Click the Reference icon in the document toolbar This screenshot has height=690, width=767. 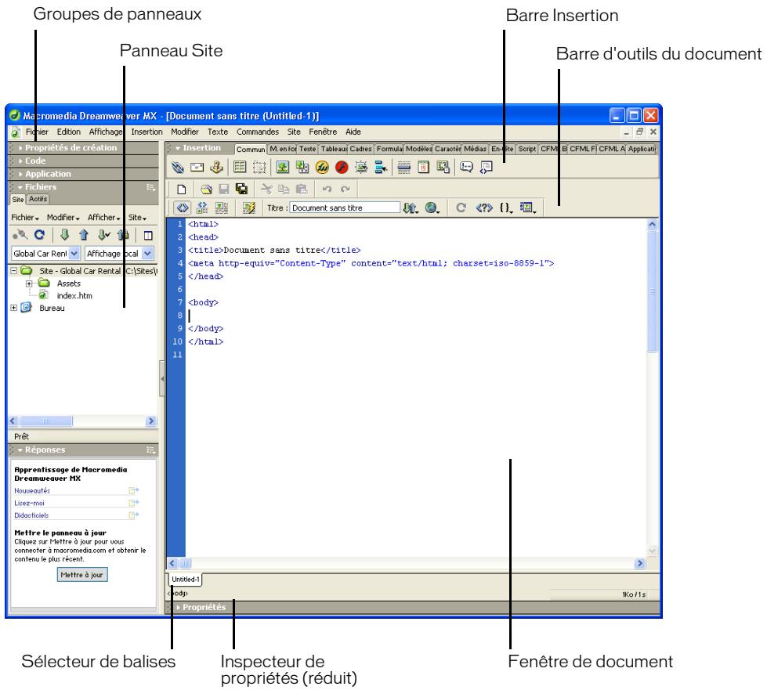pyautogui.click(x=484, y=208)
